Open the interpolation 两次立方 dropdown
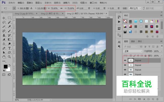Image resolution: width=164 pixels, height=102 pixels. pyautogui.click(x=135, y=8)
